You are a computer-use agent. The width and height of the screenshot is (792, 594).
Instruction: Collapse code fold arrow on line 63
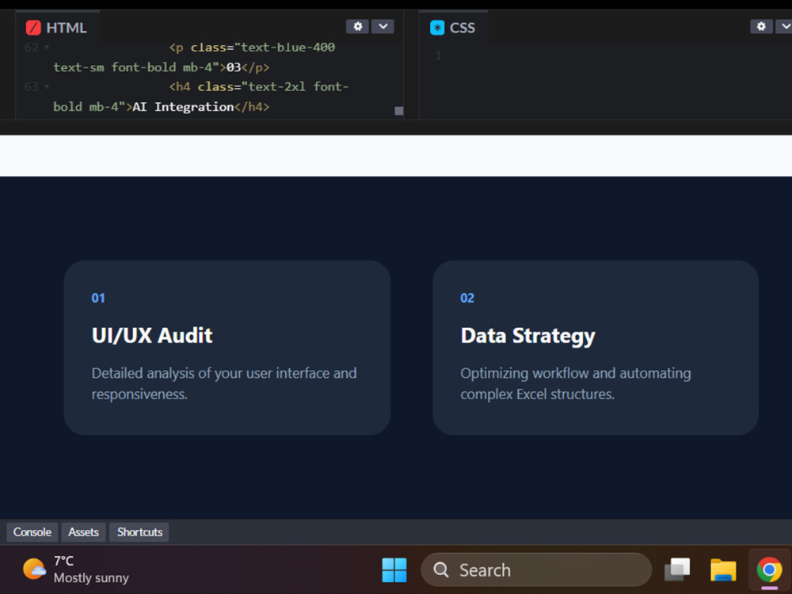[47, 87]
